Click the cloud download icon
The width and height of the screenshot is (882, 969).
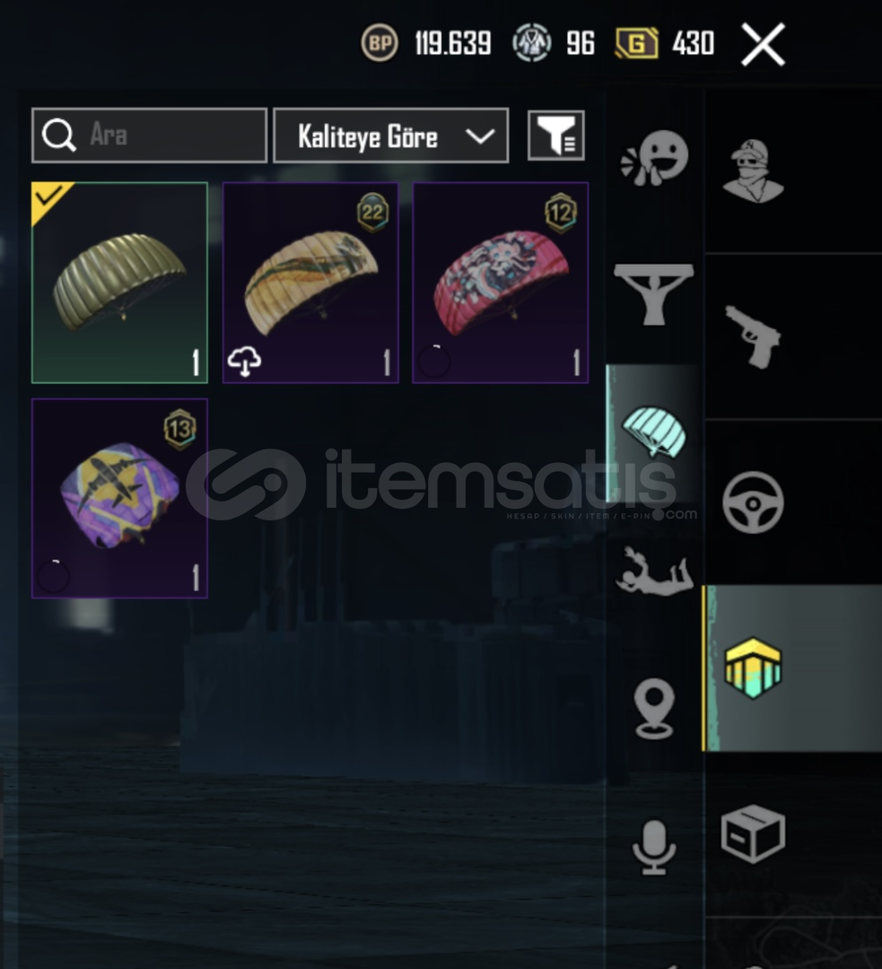244,361
